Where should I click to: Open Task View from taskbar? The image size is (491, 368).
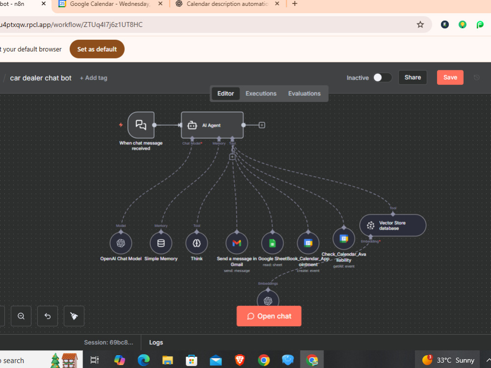[x=94, y=360]
